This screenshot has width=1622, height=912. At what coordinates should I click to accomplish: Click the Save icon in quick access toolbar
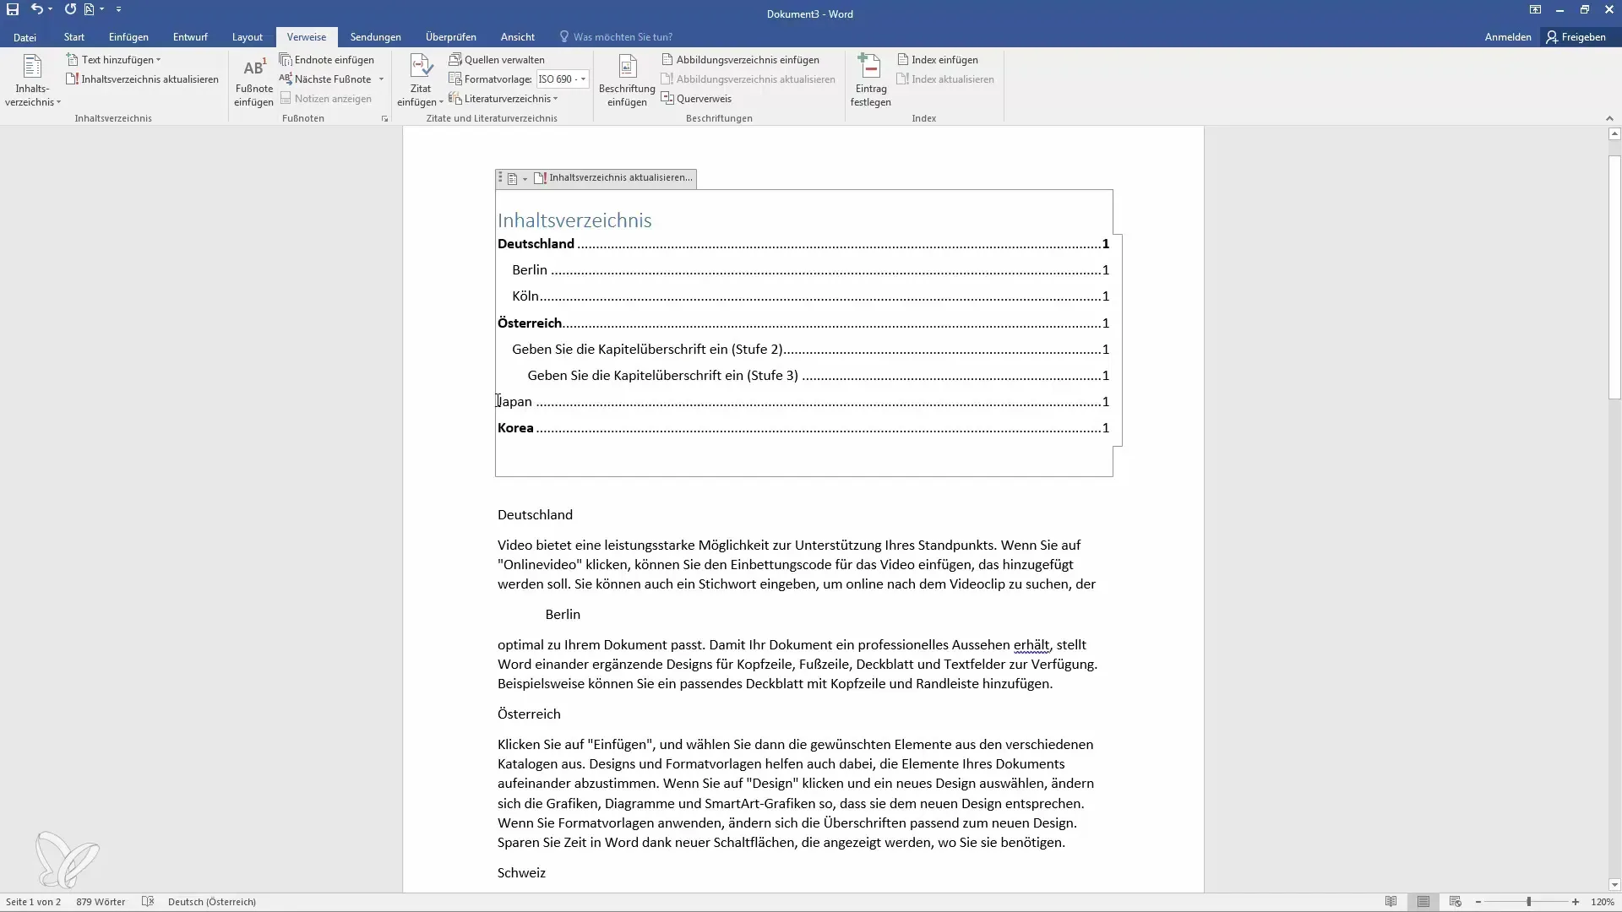(x=13, y=9)
